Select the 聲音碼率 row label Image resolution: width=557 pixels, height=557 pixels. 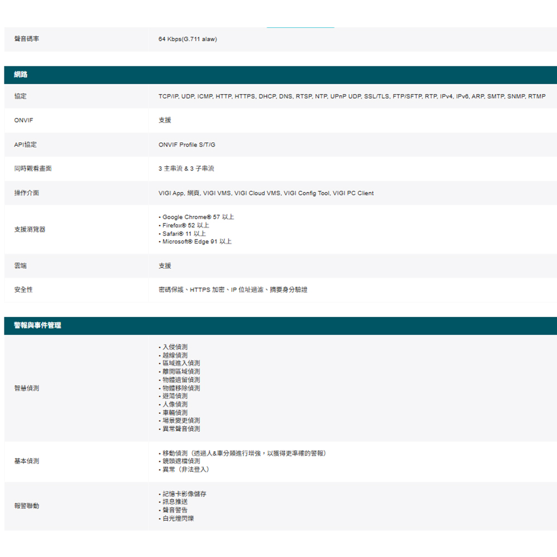coord(26,39)
